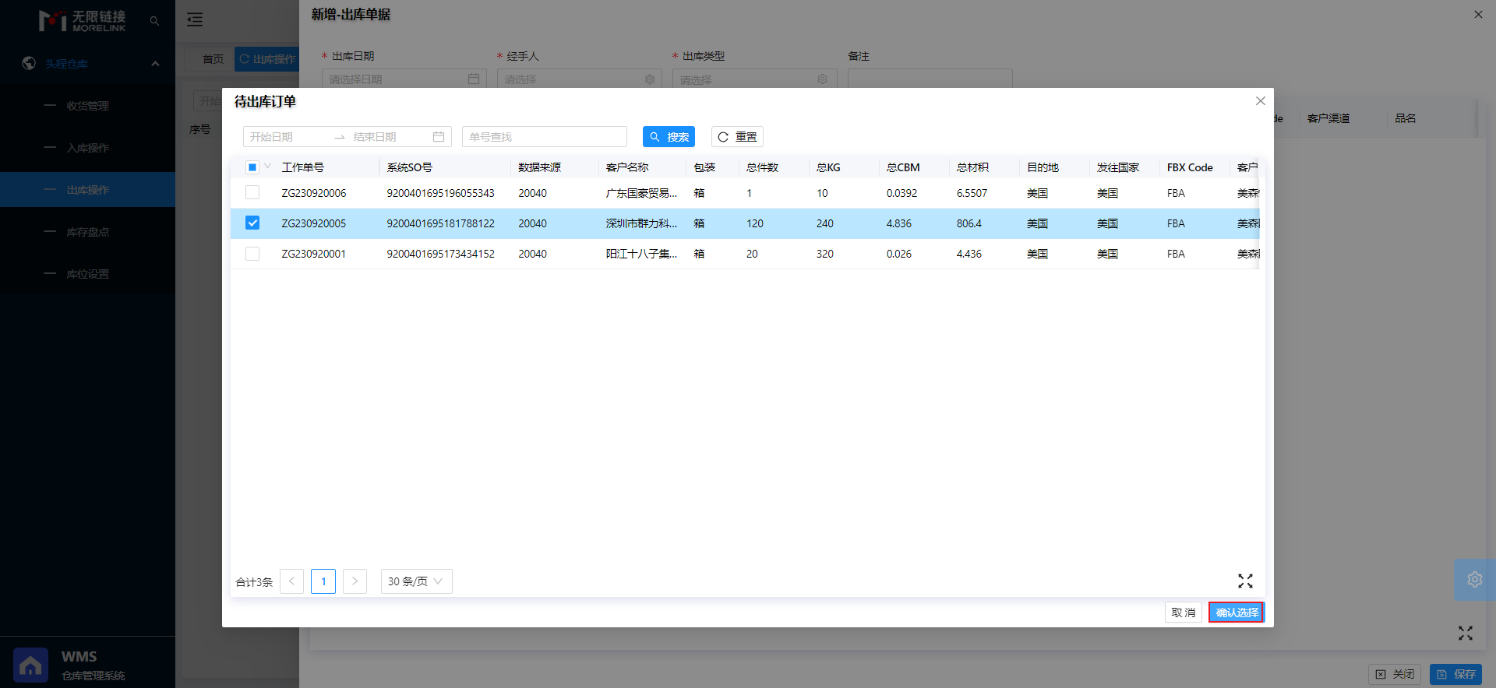Click SO number 9200401695196055343

tap(440, 193)
